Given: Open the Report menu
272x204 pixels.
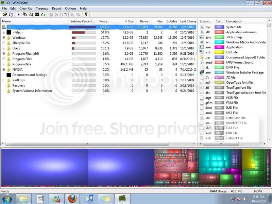Looking at the screenshot, I should point(56,8).
